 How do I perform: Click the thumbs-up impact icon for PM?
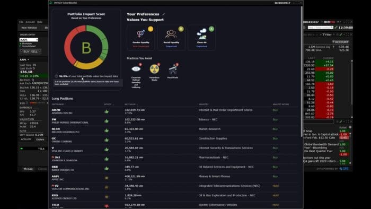107,121
